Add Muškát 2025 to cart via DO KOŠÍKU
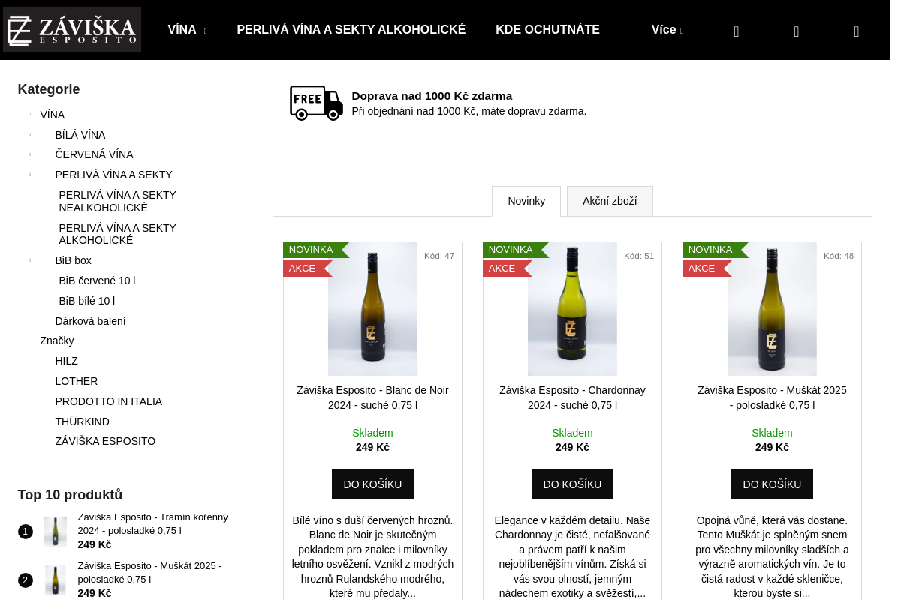 [x=772, y=484]
